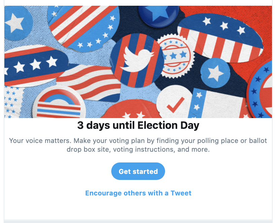
Task: Click the white star circle in top-left corner
Action: (x=17, y=23)
